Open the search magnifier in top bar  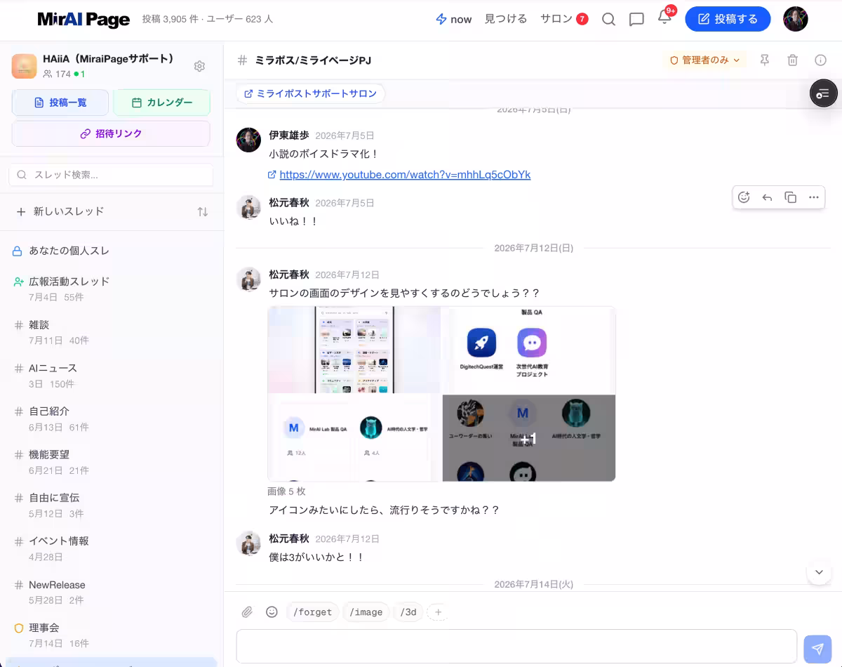tap(608, 19)
